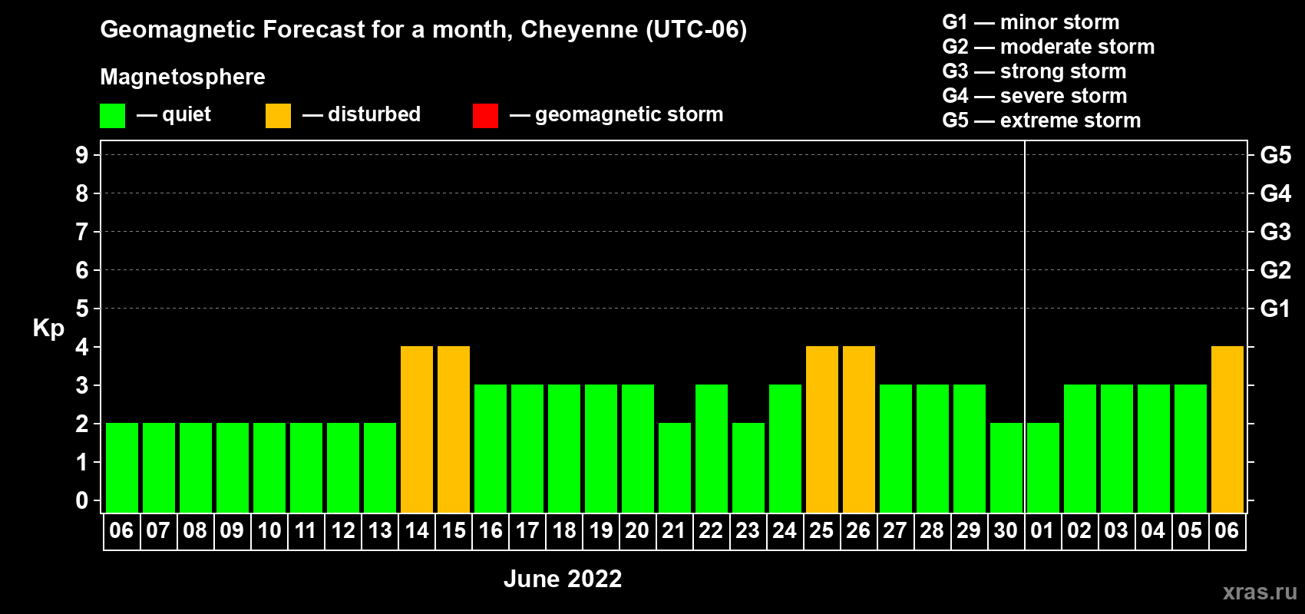Screen dimensions: 1305x614
Task: Click the 'Kp' axis title
Action: 48,328
